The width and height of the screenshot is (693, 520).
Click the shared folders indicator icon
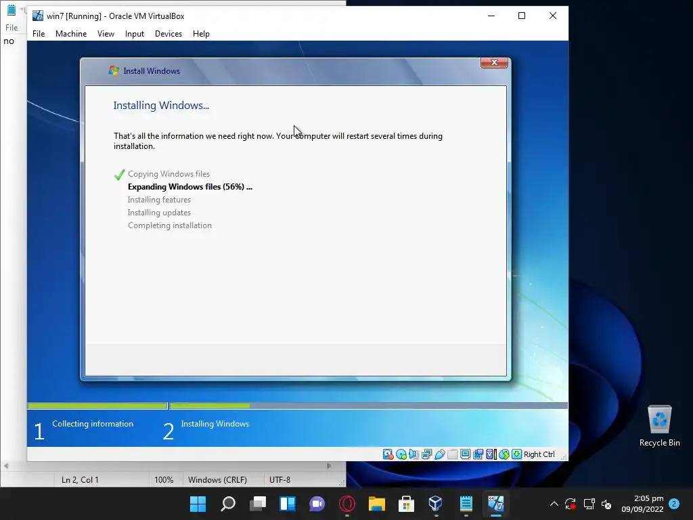(x=453, y=454)
